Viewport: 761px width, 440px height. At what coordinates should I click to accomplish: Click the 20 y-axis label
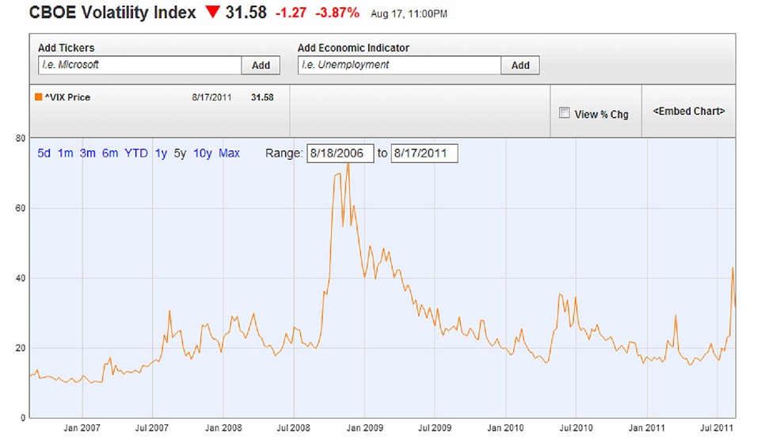[21, 348]
